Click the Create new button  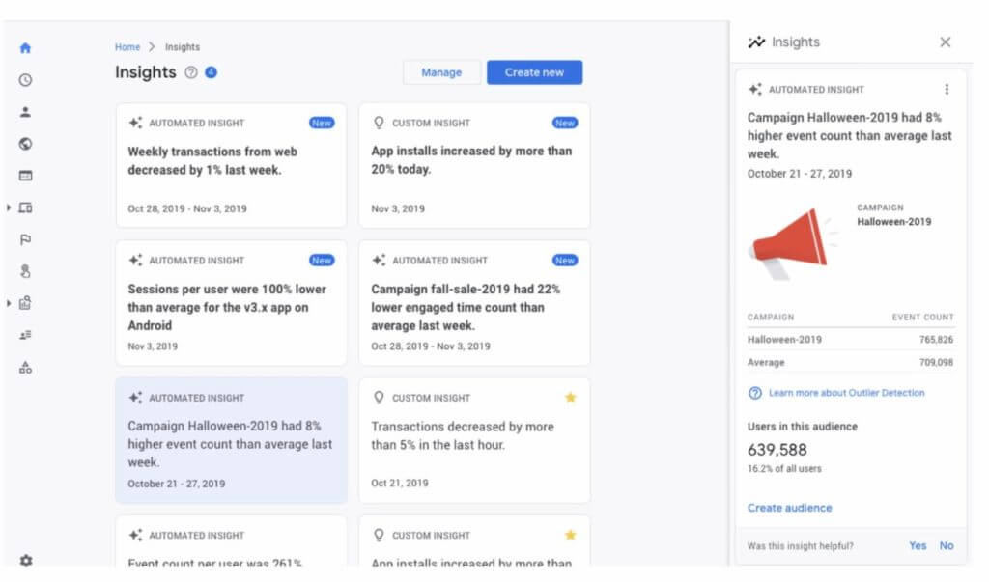535,71
